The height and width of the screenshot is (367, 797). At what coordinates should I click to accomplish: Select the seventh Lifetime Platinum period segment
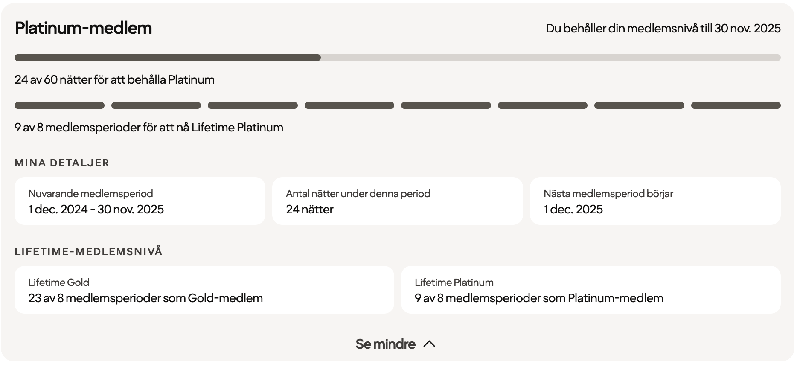tap(639, 105)
